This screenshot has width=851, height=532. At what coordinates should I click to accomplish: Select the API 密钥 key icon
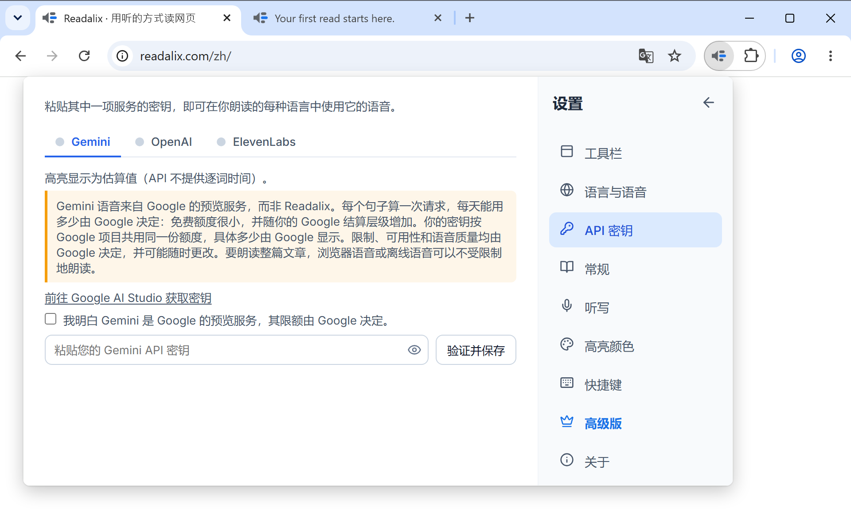(x=567, y=229)
